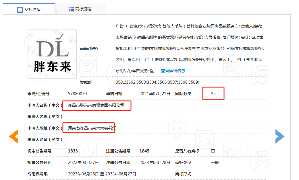Viewport: 299px width, 180px height.
Task: Click the 胖东来 trademark logo image
Action: pos(52,54)
